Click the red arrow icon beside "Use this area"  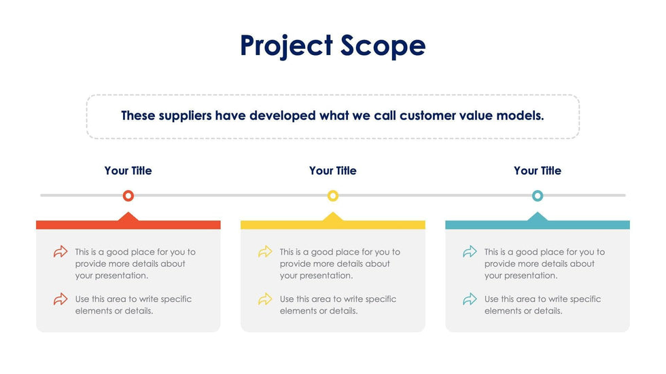60,299
